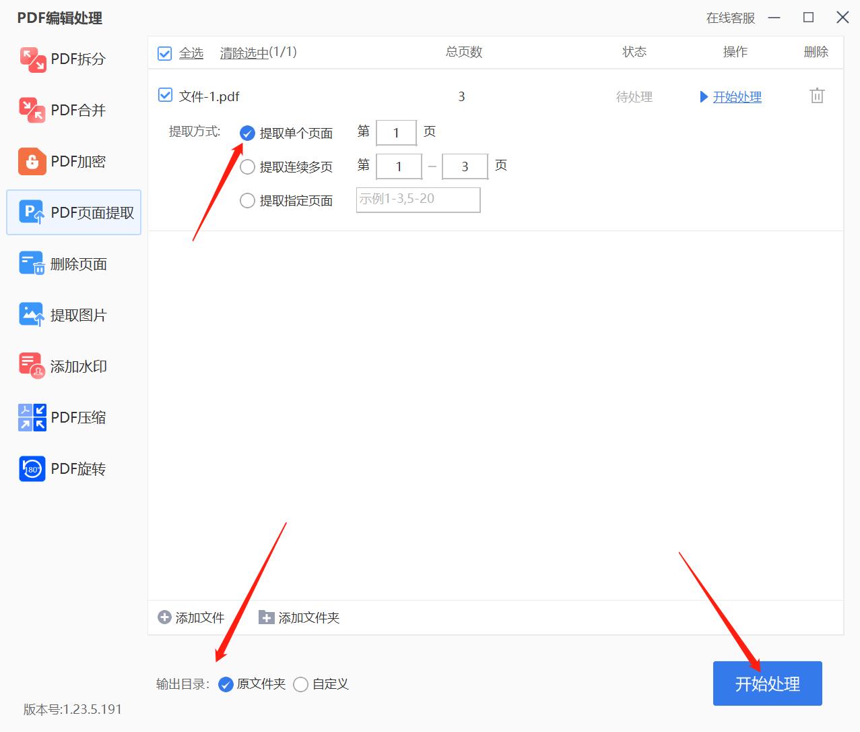860x732 pixels.
Task: Click the 示例1-3,5-20 page range field
Action: tap(418, 200)
